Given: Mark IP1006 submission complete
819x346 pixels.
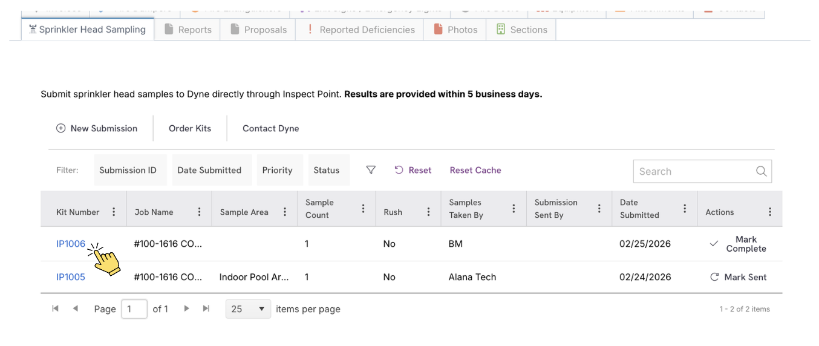Looking at the screenshot, I should click(x=738, y=244).
